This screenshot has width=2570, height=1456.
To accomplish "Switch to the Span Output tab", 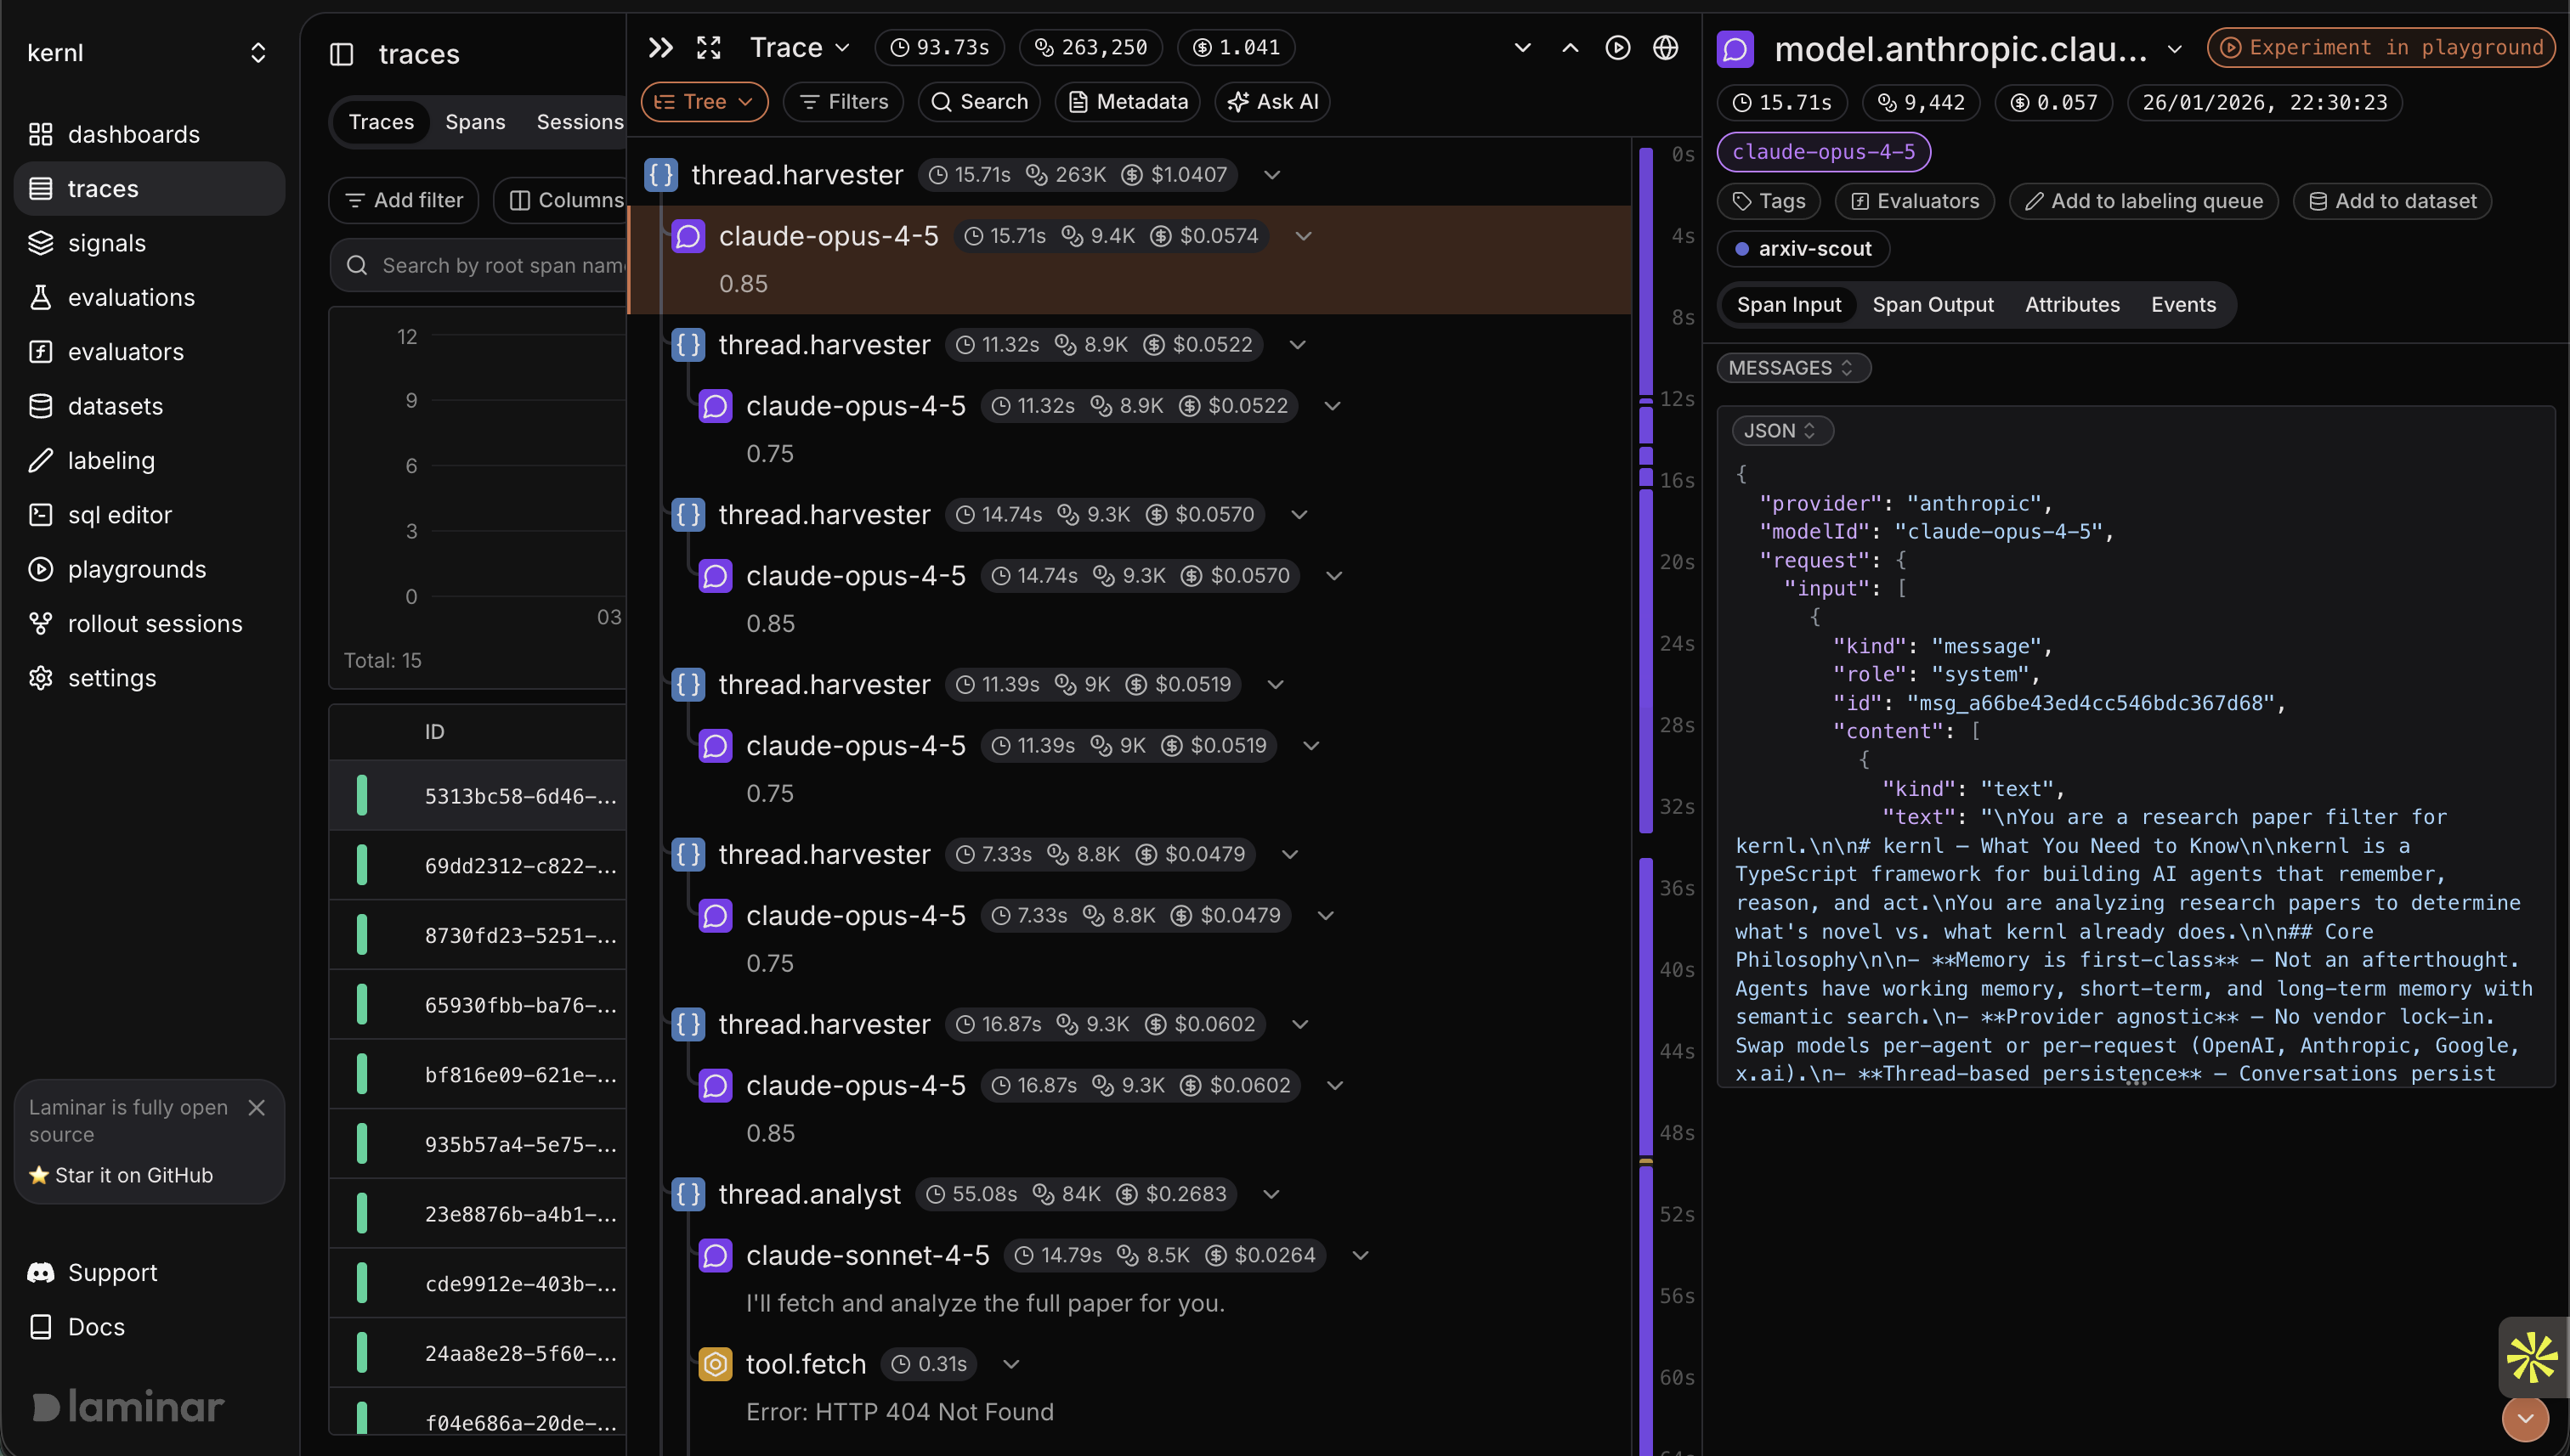I will [x=1932, y=304].
